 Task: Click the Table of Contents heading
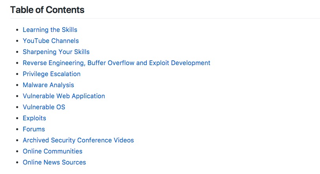click(x=47, y=10)
